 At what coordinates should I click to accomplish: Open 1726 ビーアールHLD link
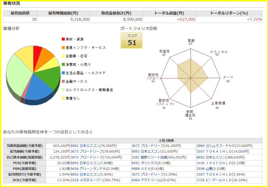point(222,180)
